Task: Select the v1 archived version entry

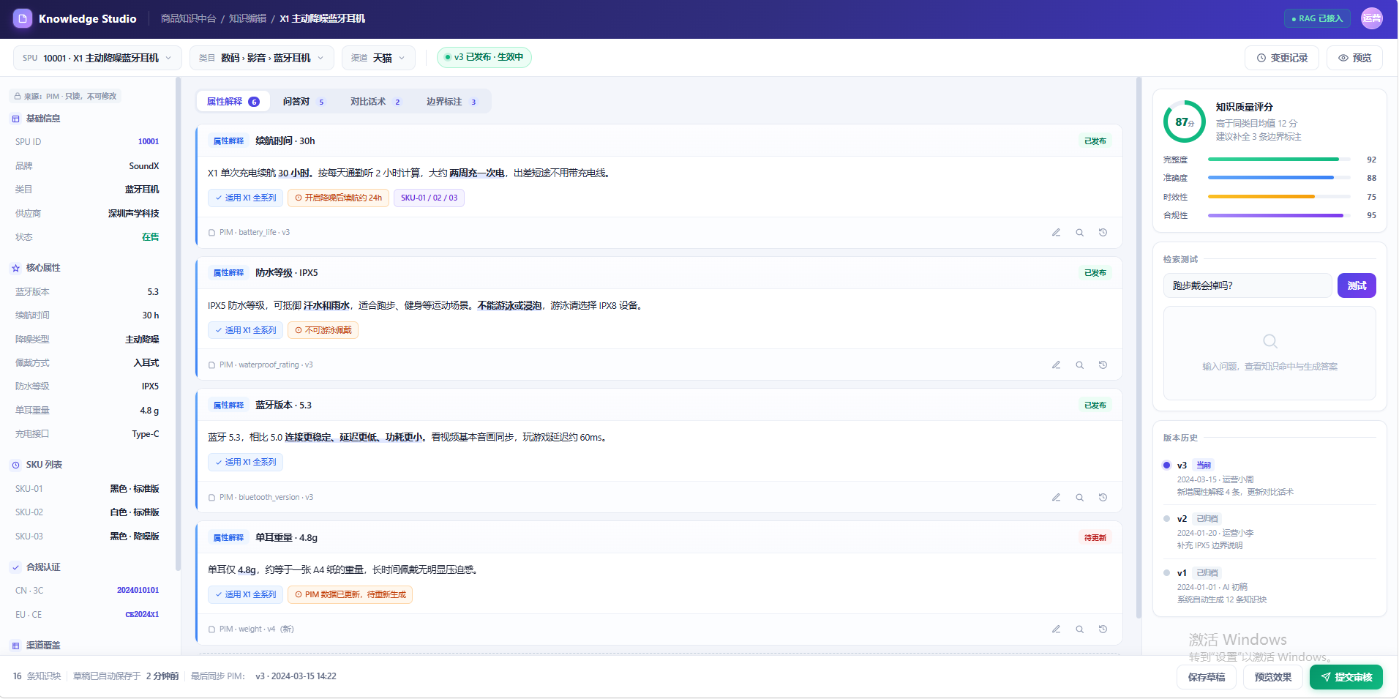Action: pos(1269,586)
